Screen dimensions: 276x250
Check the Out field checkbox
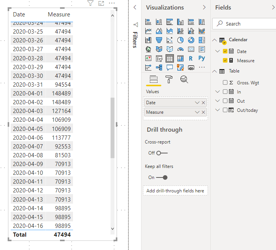tap(225, 101)
